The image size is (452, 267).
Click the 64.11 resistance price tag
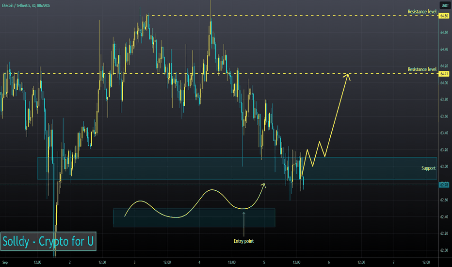pyautogui.click(x=444, y=74)
